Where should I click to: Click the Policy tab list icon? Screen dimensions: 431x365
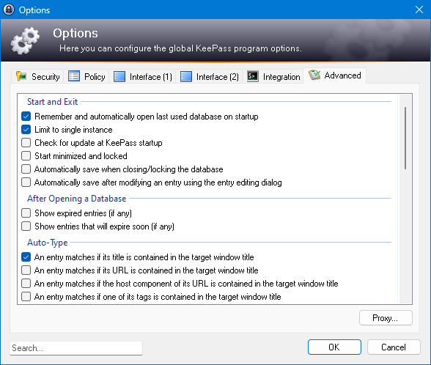click(x=74, y=76)
